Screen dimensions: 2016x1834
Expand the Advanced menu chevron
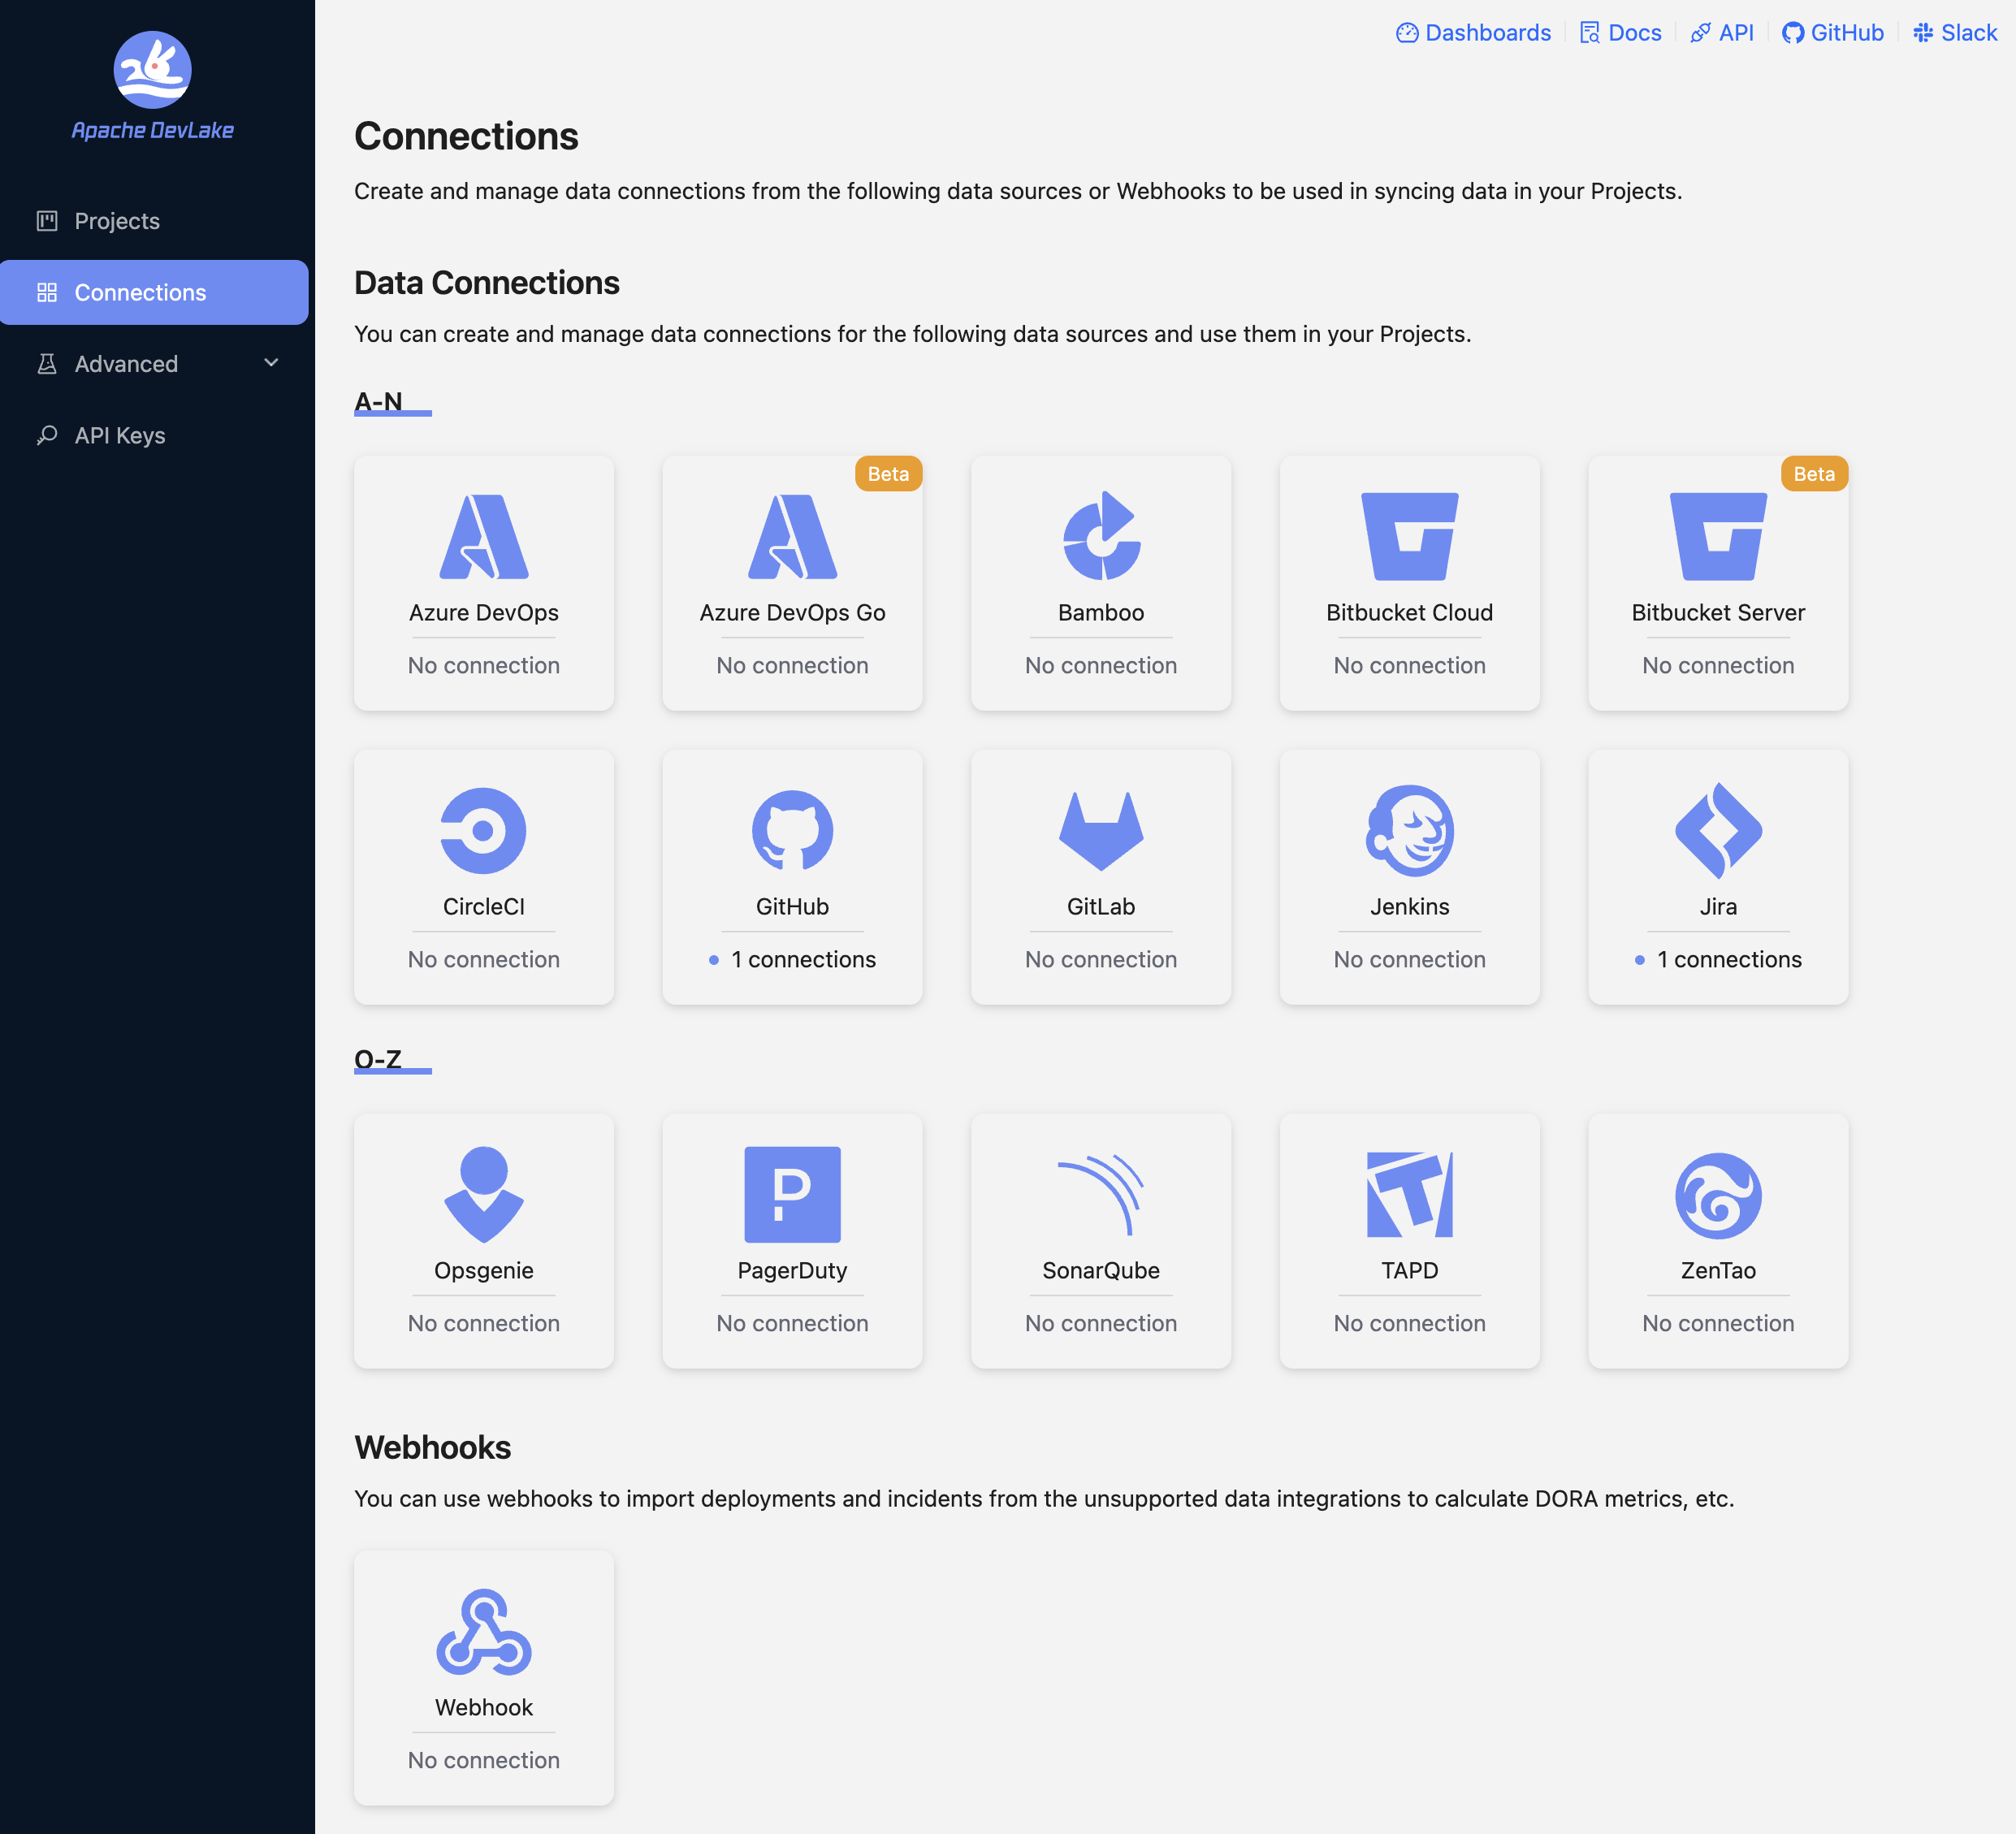(271, 363)
